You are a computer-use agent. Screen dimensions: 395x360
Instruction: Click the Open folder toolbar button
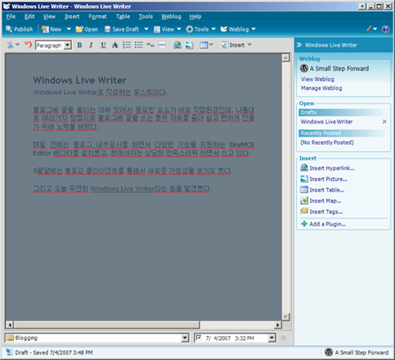87,29
